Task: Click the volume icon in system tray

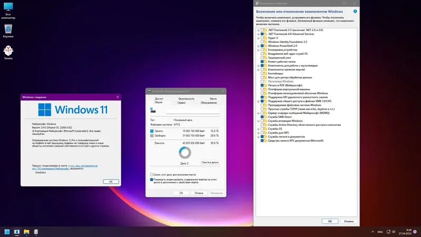Action: (394, 231)
